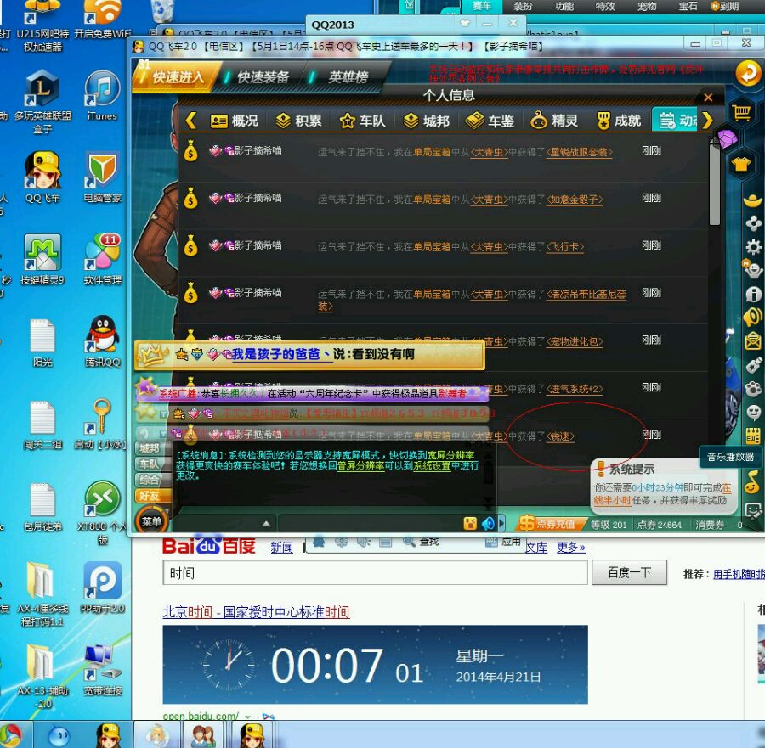Image resolution: width=765 pixels, height=748 pixels.
Task: Switch to the 积累 tab
Action: 298,121
